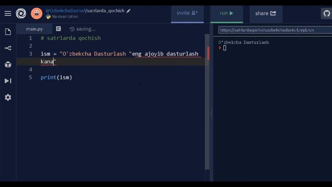This screenshot has width=332, height=187.
Task: Open the Debugger step icon
Action: click(x=8, y=81)
